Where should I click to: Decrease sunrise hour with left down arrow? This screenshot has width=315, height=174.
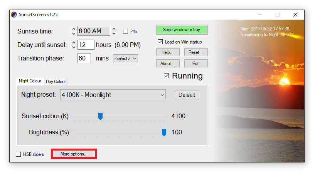click(74, 33)
